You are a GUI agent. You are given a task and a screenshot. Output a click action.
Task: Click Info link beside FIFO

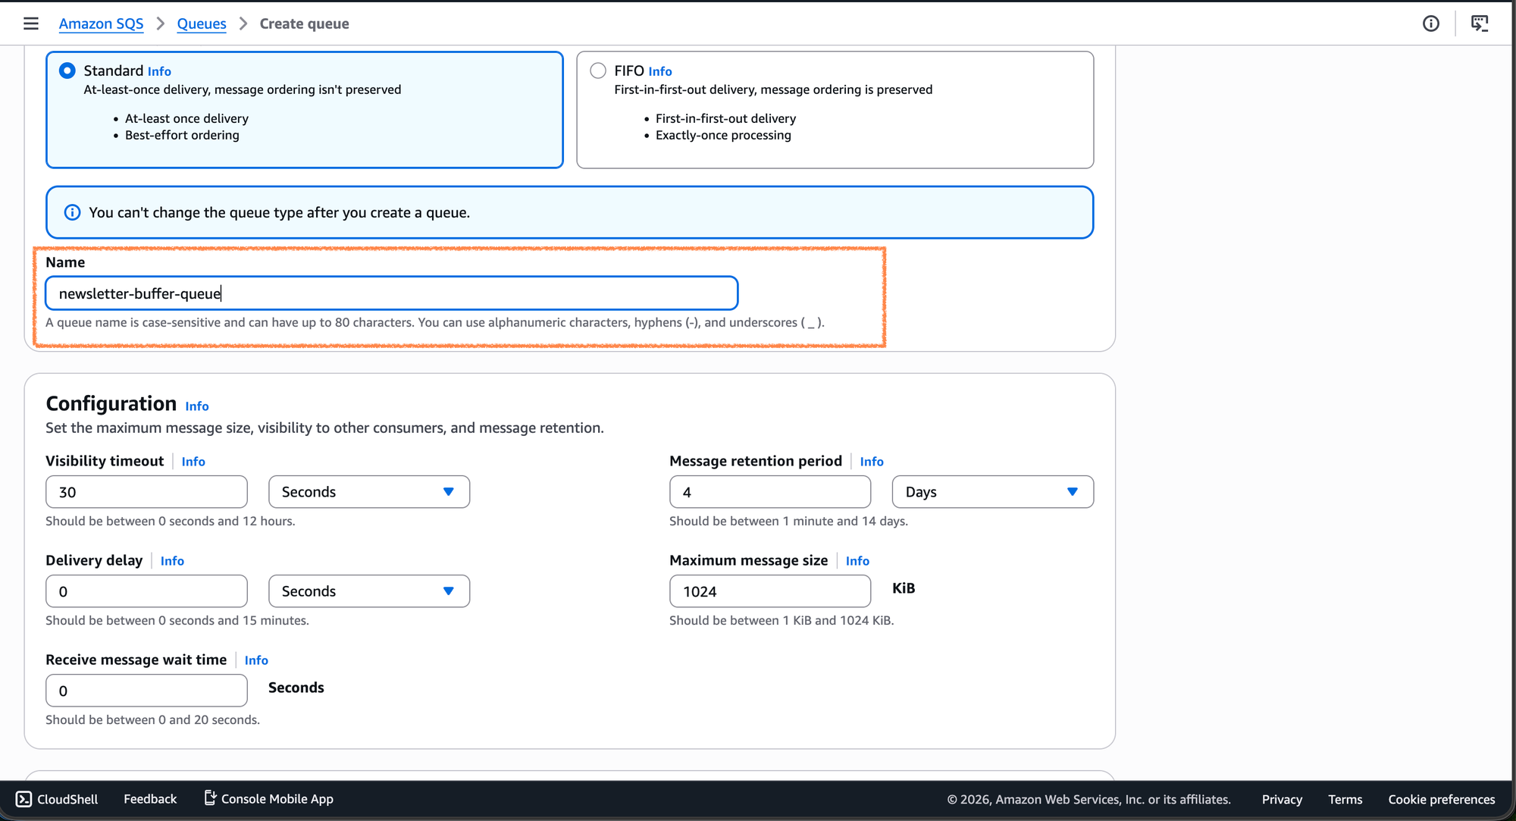click(x=659, y=71)
